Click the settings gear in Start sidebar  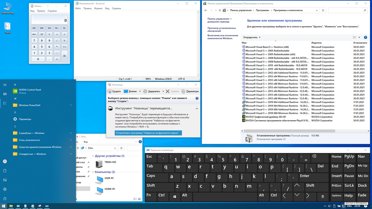pos(5,189)
